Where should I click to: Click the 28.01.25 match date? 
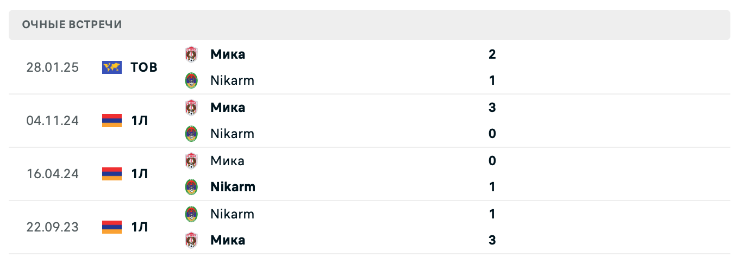tap(52, 67)
